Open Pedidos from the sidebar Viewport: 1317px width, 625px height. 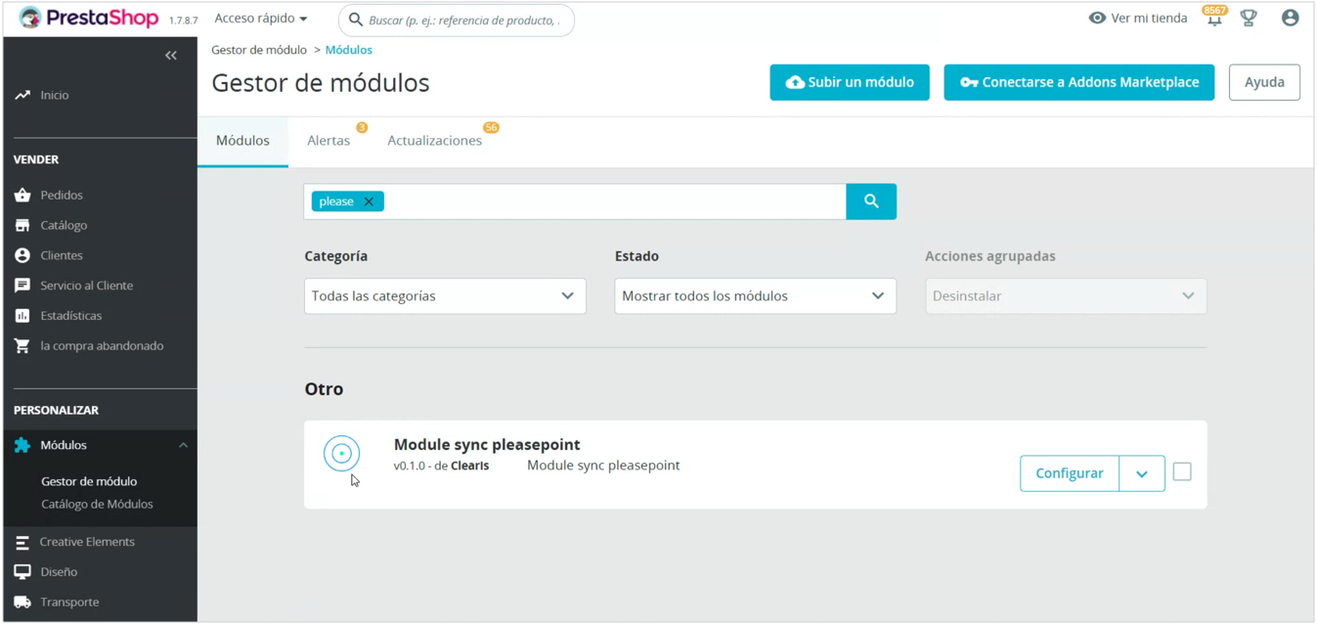tap(61, 196)
